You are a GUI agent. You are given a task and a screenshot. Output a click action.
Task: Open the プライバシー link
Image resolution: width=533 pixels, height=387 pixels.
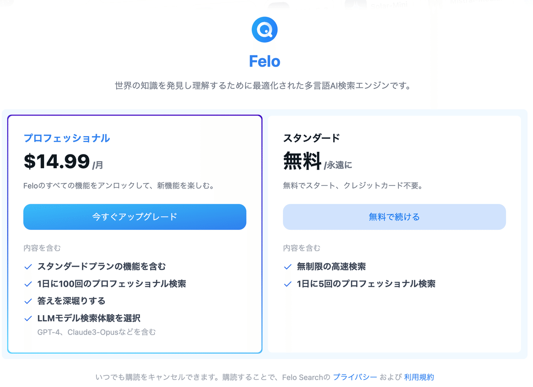(355, 377)
